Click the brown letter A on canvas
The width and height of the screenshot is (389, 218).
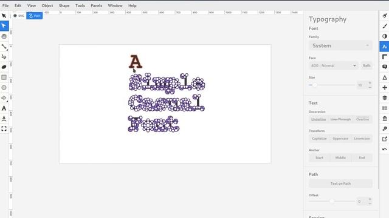click(136, 62)
